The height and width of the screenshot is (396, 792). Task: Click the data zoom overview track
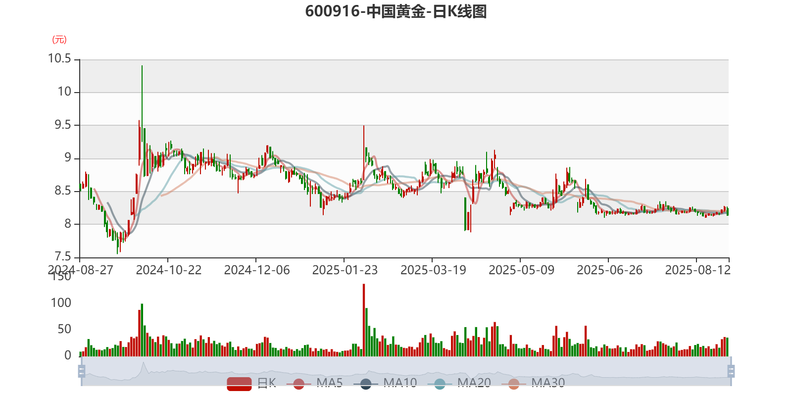tap(406, 371)
